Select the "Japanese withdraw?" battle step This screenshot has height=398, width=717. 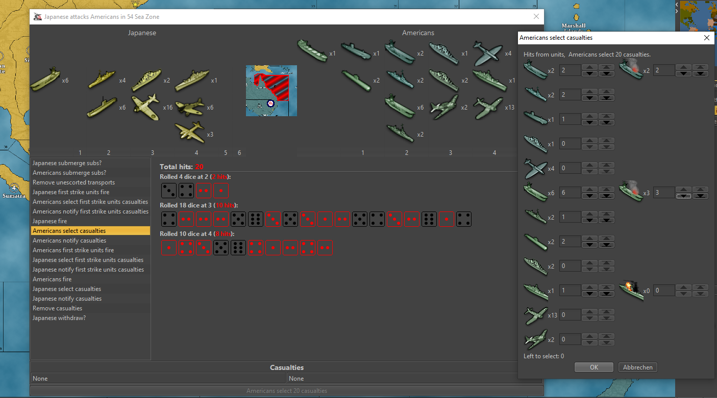point(59,318)
